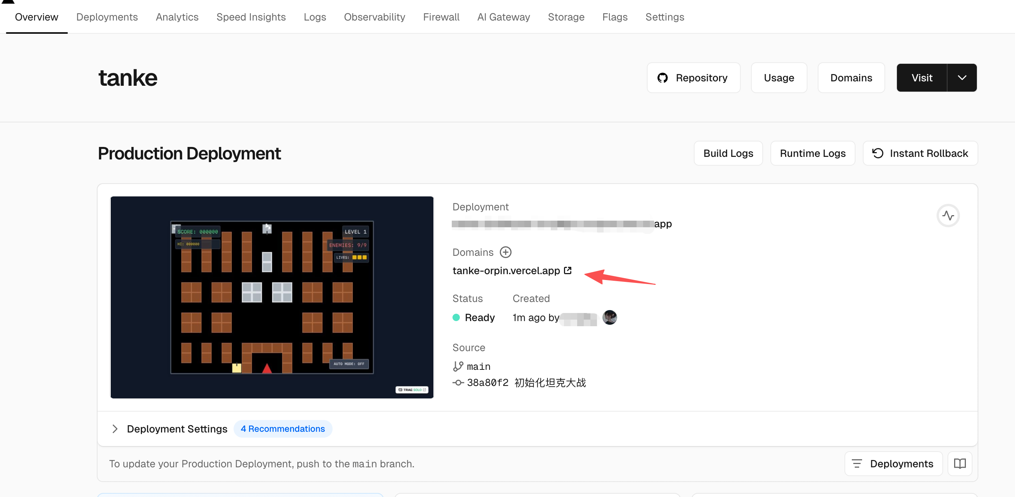This screenshot has height=497, width=1015.
Task: Click the add domain plus icon
Action: point(505,252)
